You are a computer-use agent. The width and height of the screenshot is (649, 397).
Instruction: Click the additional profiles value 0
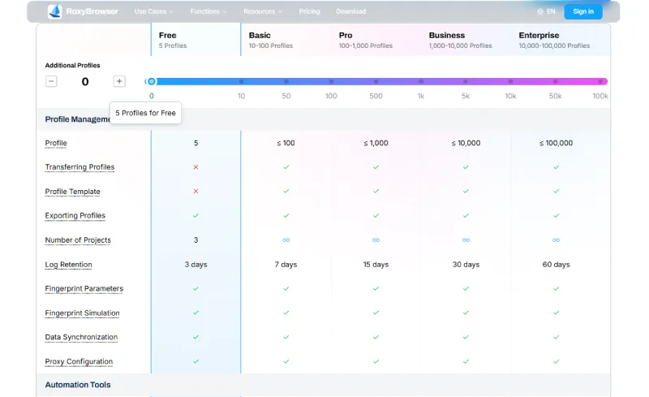click(85, 82)
